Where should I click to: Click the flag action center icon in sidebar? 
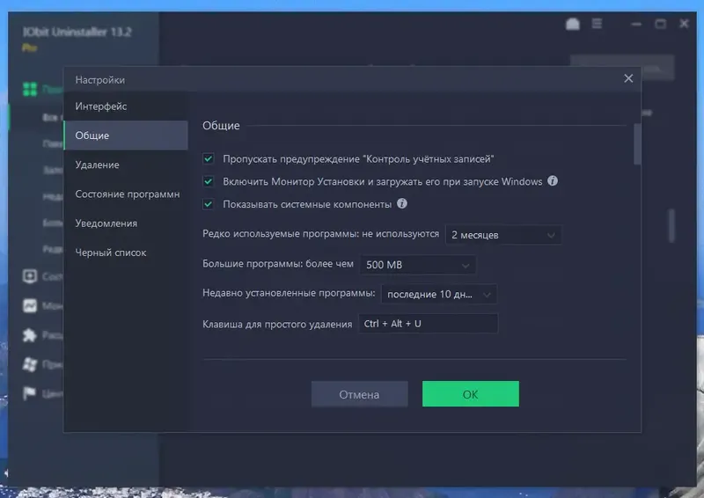tap(30, 393)
